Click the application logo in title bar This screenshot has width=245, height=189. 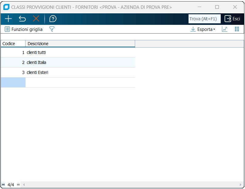pos(6,7)
